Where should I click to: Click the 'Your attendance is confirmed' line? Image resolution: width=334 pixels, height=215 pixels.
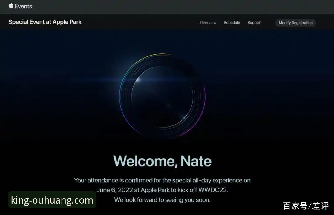click(162, 180)
